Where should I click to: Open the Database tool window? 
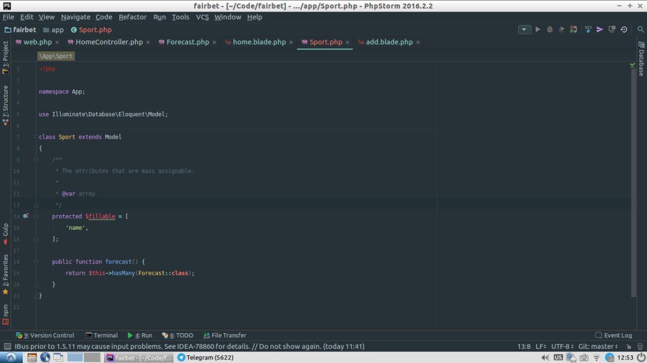(x=641, y=59)
